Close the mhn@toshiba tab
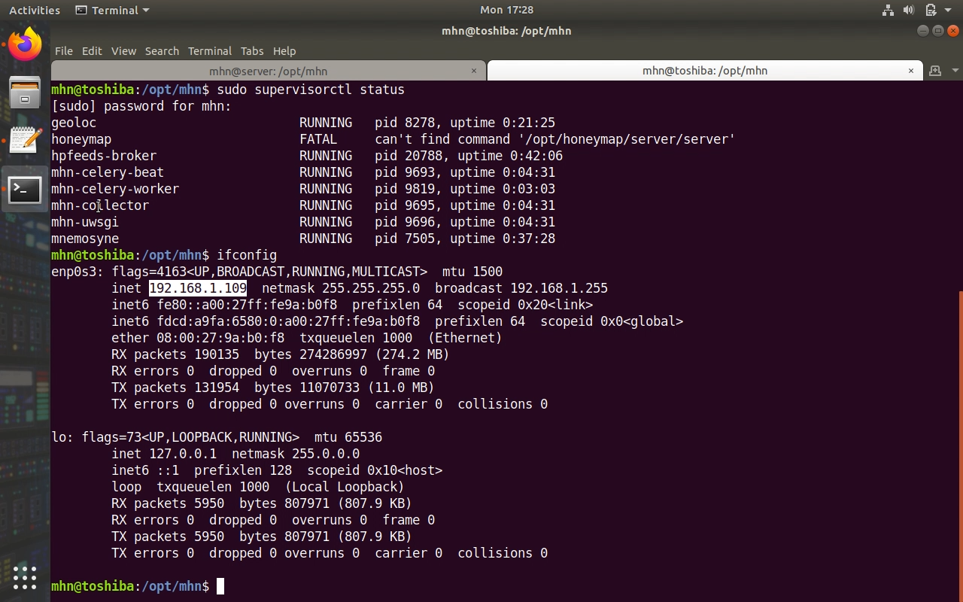Viewport: 963px width, 602px height. coord(911,71)
